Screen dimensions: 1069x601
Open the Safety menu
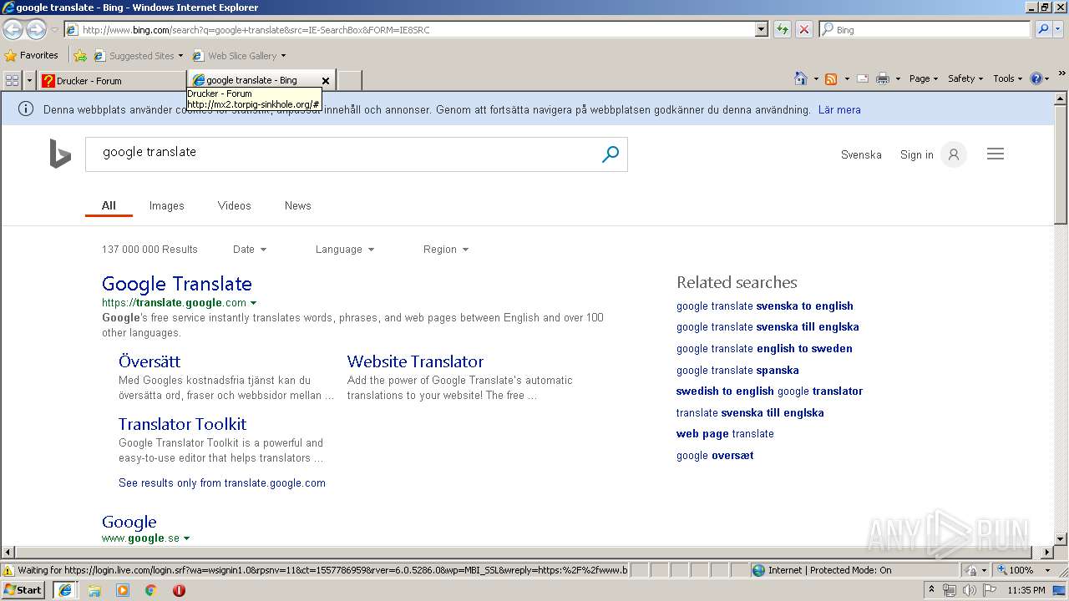965,78
